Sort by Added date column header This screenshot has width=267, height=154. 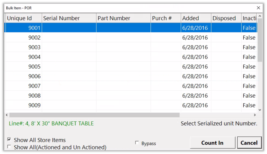tap(196, 18)
